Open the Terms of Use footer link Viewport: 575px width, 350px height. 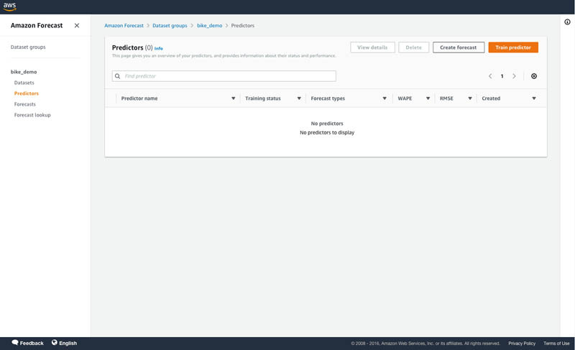[x=556, y=344]
